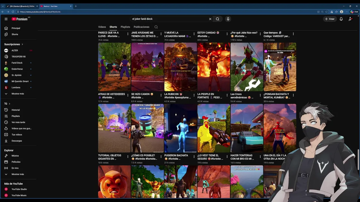Open TROOPERR 98 subscription
Screen dimensions: 360x202
point(18,57)
